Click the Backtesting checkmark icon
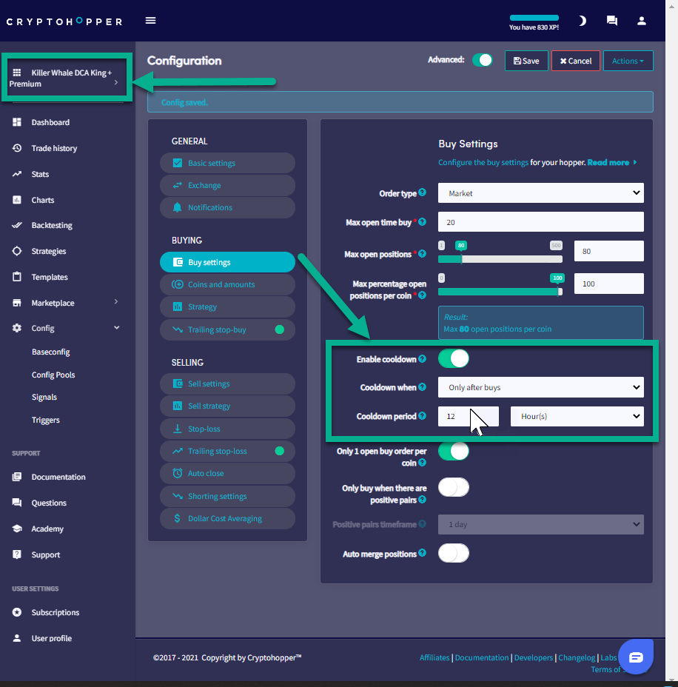 (x=16, y=225)
